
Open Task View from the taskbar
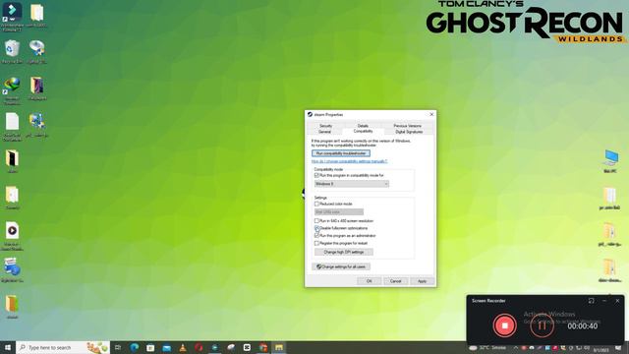pos(118,347)
